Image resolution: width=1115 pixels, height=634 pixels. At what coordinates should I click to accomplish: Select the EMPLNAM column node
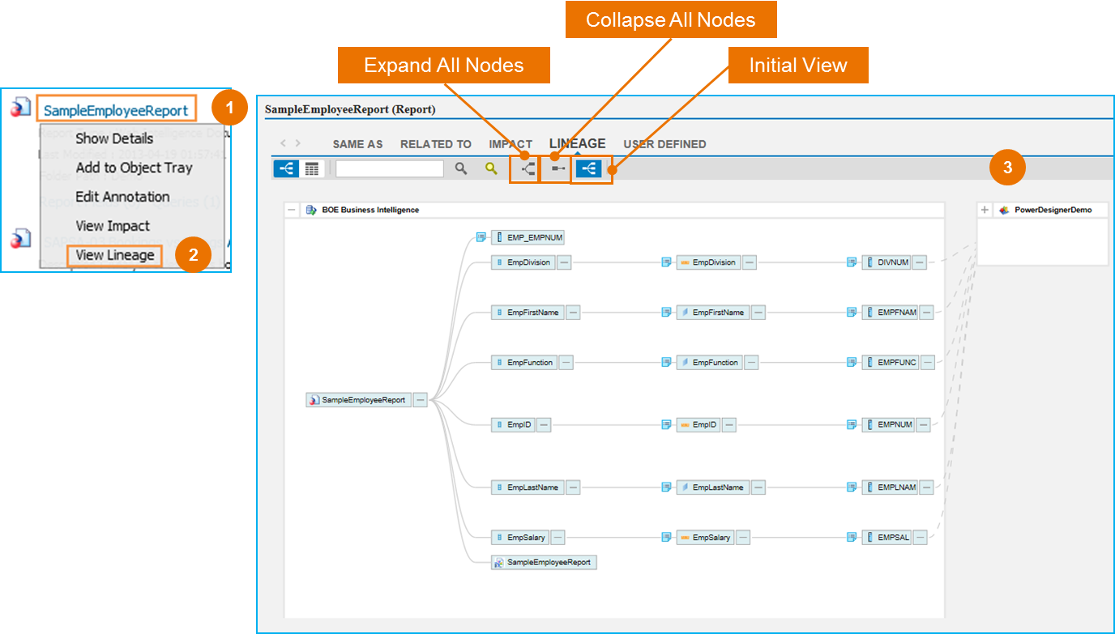[x=891, y=487]
